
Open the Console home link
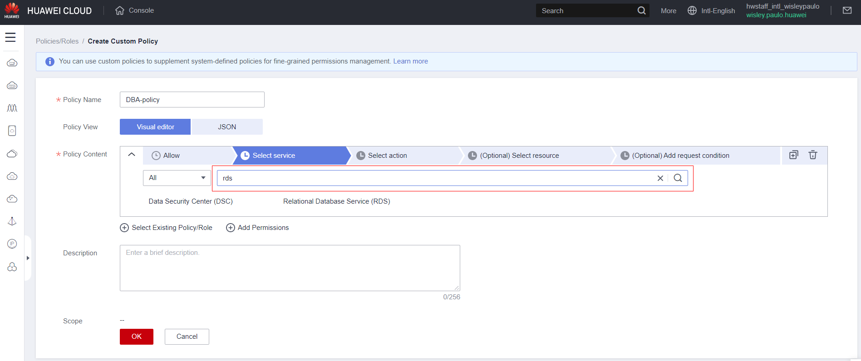pos(135,10)
